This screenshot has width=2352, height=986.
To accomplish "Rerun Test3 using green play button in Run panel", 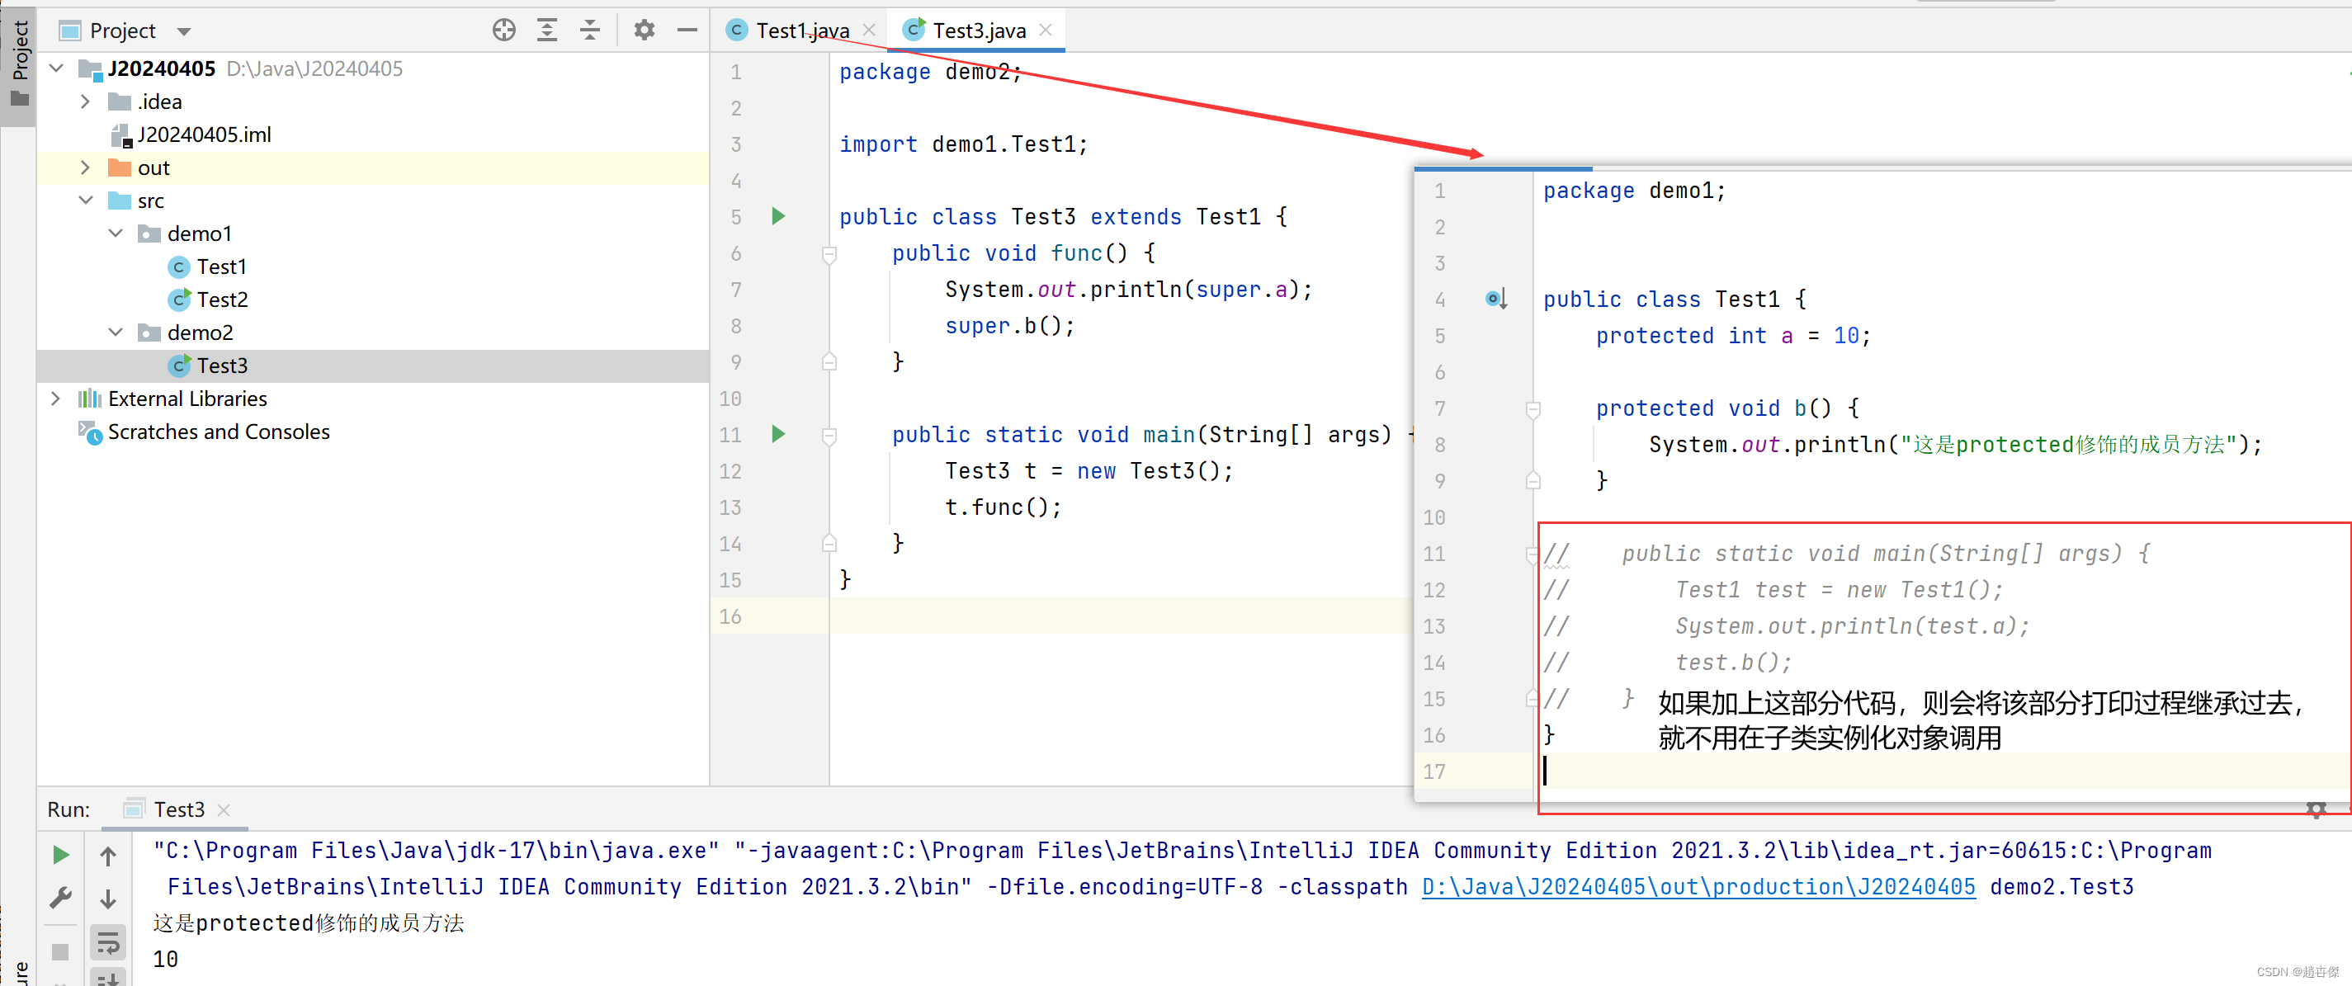I will [60, 855].
